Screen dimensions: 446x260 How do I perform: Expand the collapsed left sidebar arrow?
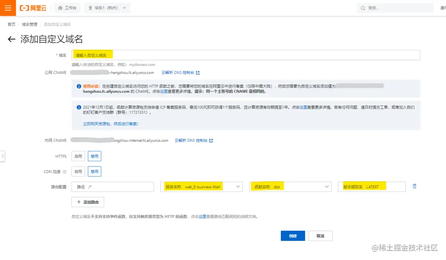2,156
